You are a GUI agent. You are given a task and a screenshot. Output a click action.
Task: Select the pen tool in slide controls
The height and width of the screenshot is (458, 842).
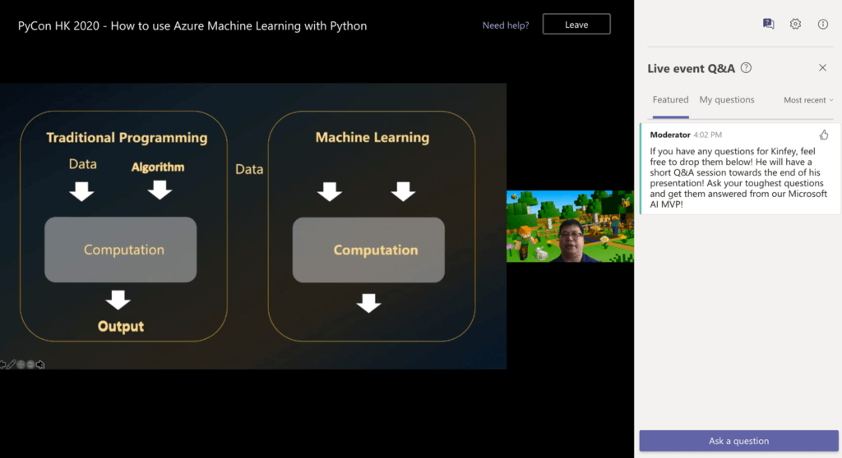point(12,364)
